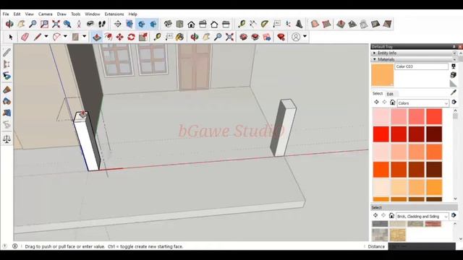463x260 pixels.
Task: Choose the Line pencil tool
Action: (37, 37)
